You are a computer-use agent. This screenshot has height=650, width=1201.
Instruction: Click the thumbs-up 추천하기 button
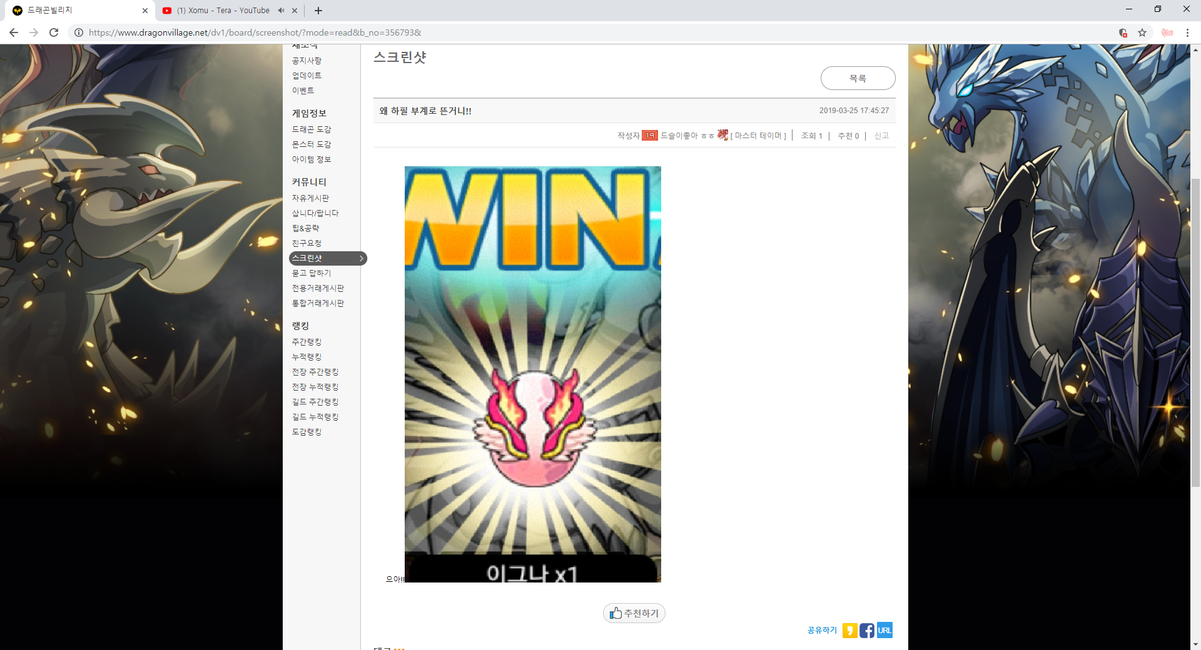pyautogui.click(x=634, y=613)
